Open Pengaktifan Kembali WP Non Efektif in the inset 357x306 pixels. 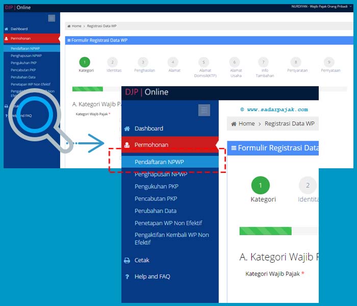[x=172, y=239]
